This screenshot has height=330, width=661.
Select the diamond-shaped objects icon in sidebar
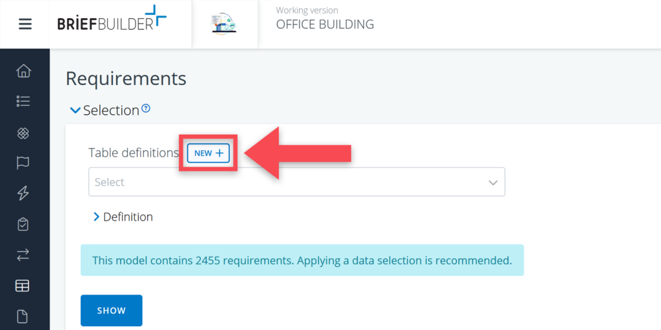[x=24, y=133]
